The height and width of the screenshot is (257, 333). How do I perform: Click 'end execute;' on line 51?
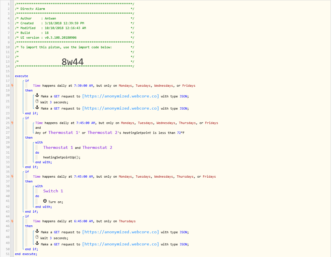pyautogui.click(x=26, y=254)
